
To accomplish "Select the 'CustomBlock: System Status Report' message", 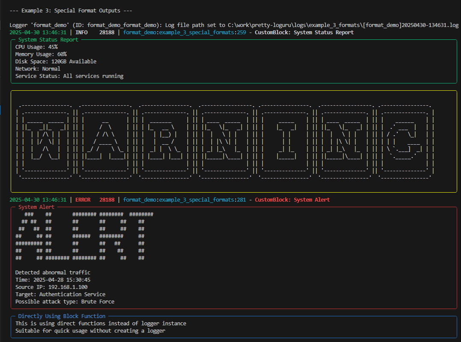I will click(304, 33).
